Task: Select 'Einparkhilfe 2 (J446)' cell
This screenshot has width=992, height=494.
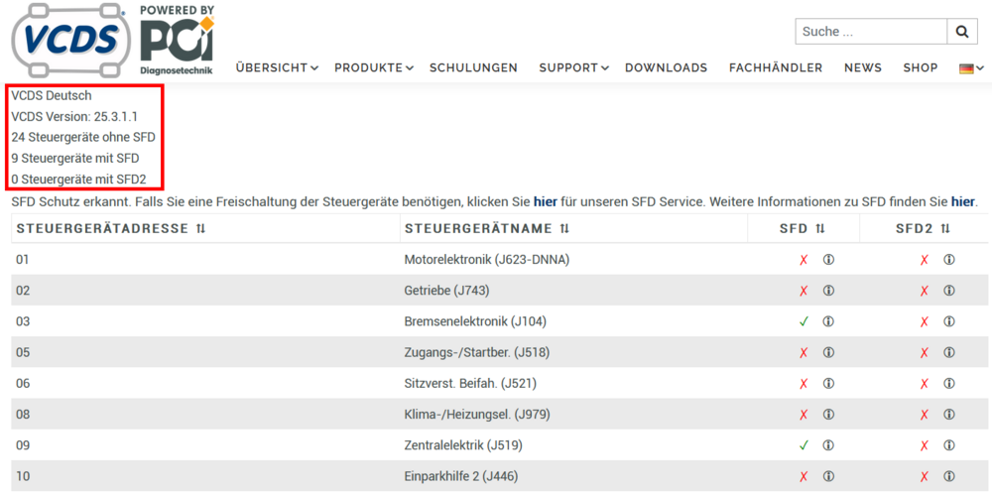Action: point(463,476)
